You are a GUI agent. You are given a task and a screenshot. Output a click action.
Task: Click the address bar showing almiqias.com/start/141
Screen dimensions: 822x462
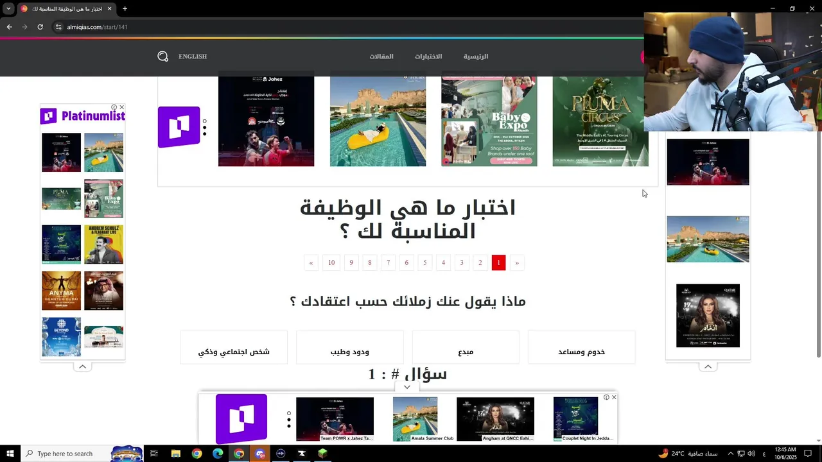[x=97, y=27]
